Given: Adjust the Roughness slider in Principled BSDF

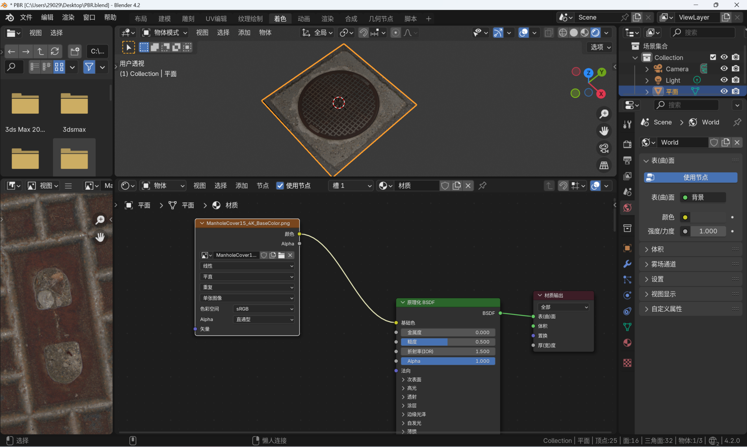Looking at the screenshot, I should 448,342.
